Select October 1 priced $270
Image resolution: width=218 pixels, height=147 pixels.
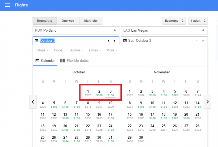(x=88, y=93)
